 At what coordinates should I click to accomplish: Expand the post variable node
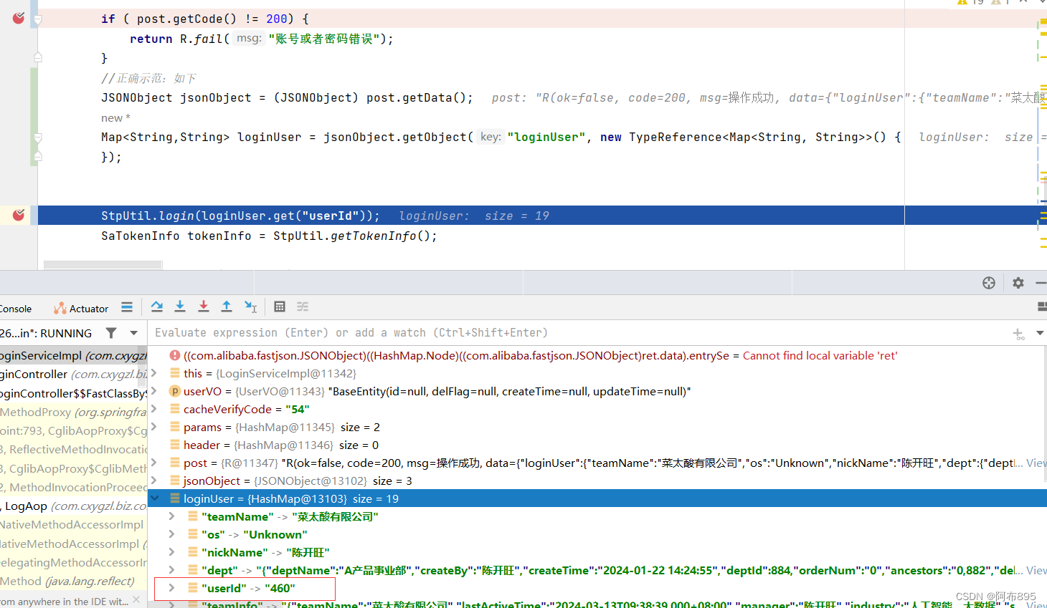pos(155,463)
